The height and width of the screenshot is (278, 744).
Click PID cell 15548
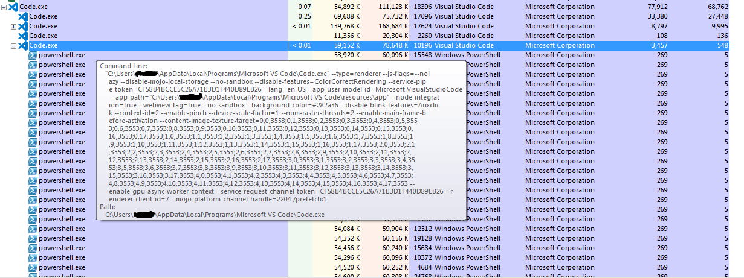click(422, 55)
